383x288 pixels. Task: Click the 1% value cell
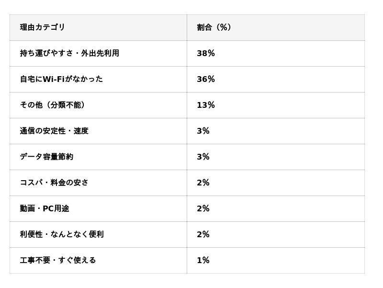click(x=203, y=260)
